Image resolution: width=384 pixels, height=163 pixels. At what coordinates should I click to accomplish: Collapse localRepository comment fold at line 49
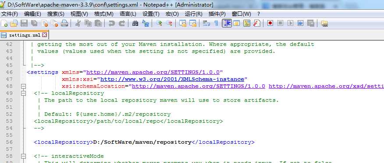pos(24,93)
